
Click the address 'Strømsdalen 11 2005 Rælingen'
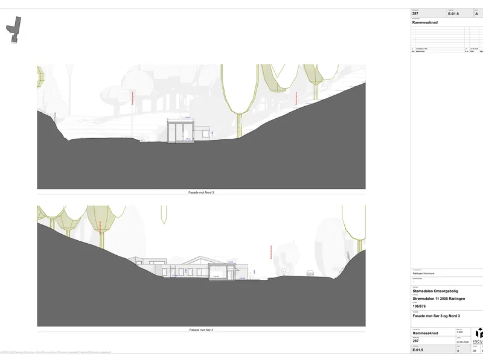[x=439, y=299]
